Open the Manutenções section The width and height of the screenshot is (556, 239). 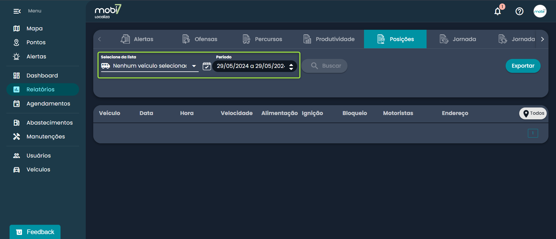pos(45,136)
